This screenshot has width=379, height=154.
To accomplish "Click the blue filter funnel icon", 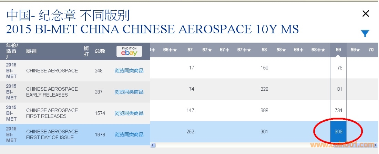I will (365, 33).
